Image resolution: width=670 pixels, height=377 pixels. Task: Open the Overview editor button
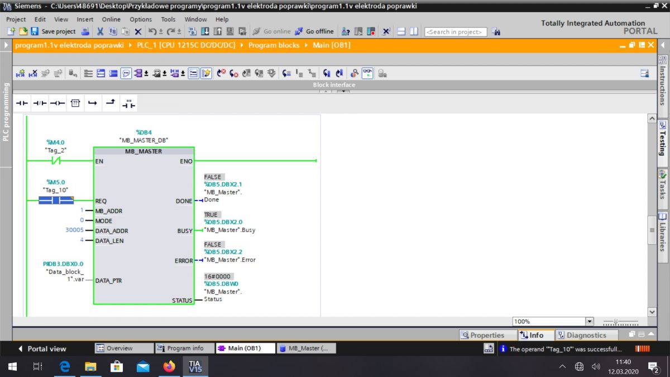[123, 348]
